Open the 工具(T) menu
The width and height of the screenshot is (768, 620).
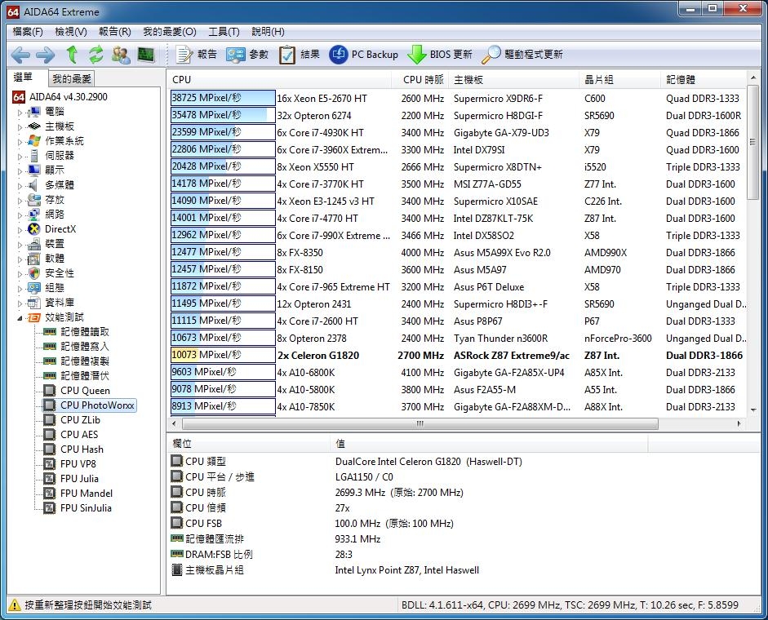(x=224, y=32)
